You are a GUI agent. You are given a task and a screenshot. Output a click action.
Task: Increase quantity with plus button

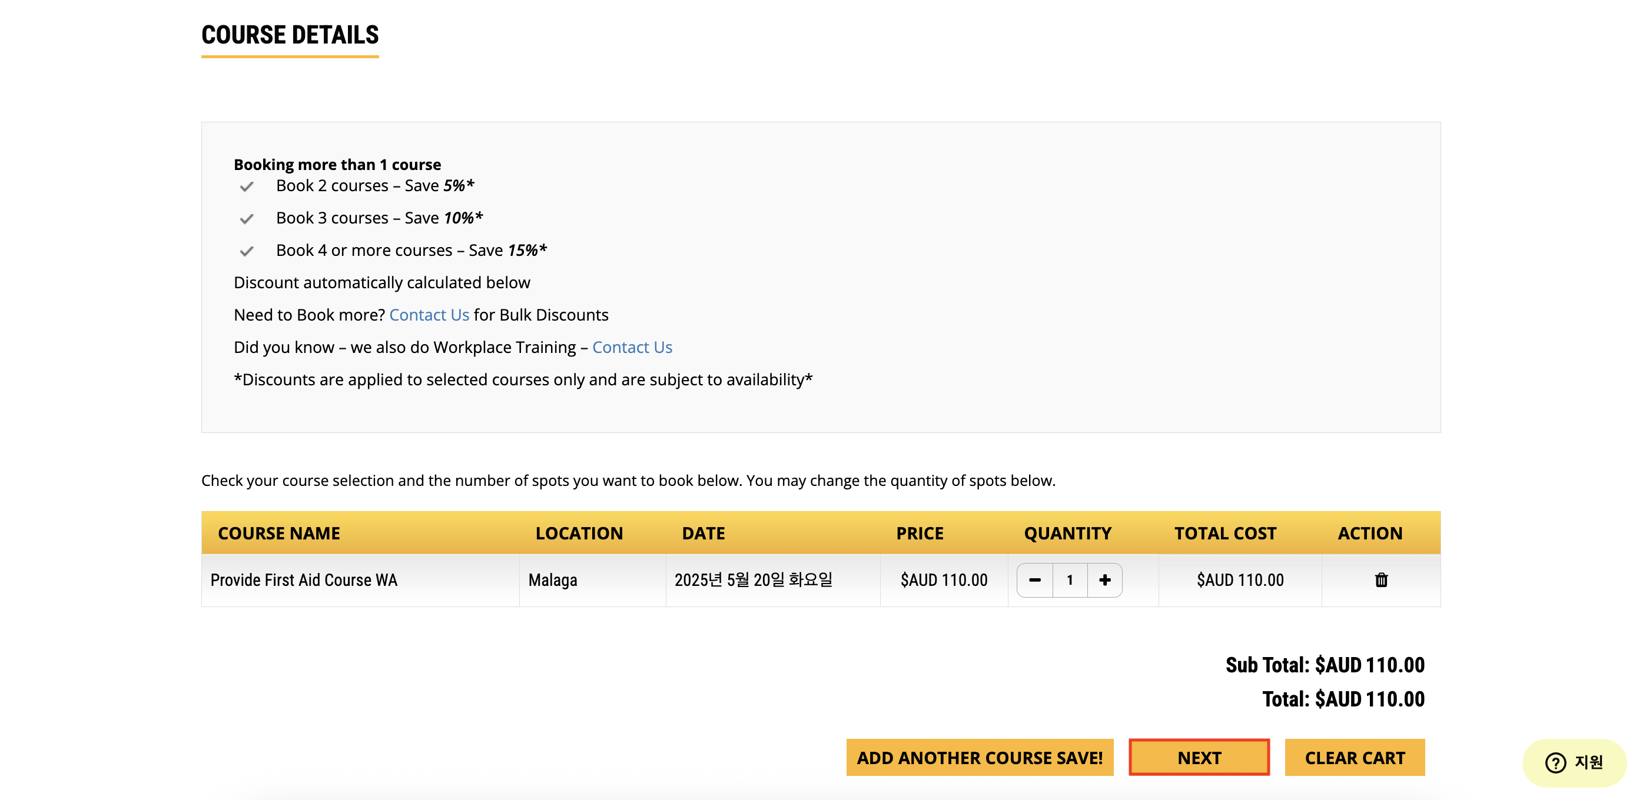pos(1105,580)
